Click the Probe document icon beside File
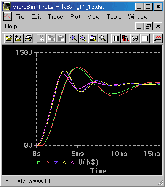Viewport: 165px width, 187px height. click(x=8, y=16)
